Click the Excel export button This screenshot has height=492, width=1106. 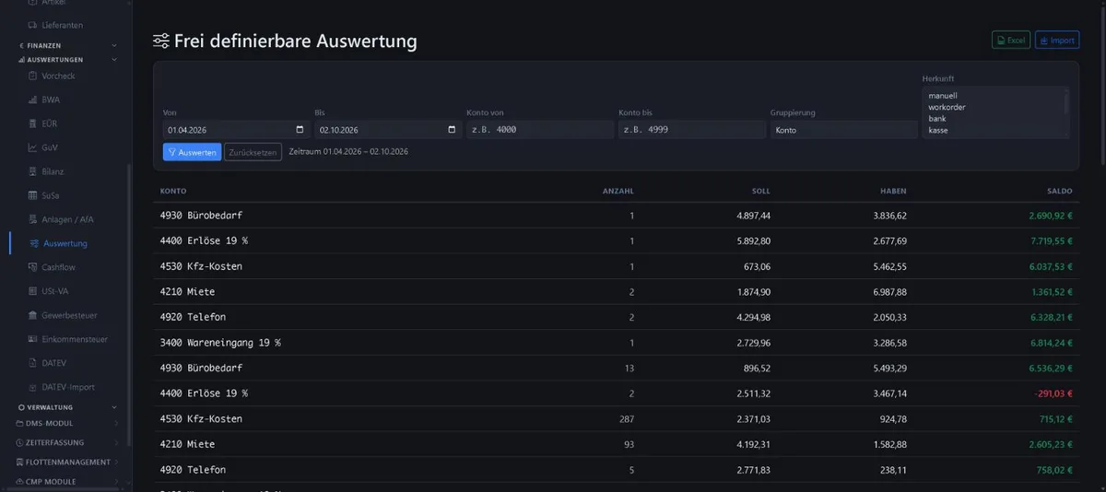1011,41
